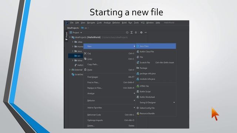
Task: Click the Expand All icon
Action: [131, 33]
